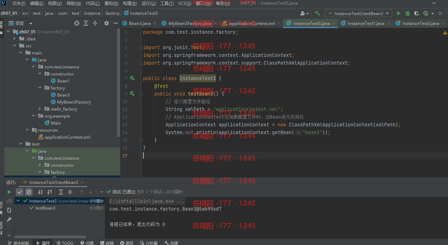Open the profiler run icon in the toolbar
This screenshot has width=448, height=245.
click(x=426, y=13)
